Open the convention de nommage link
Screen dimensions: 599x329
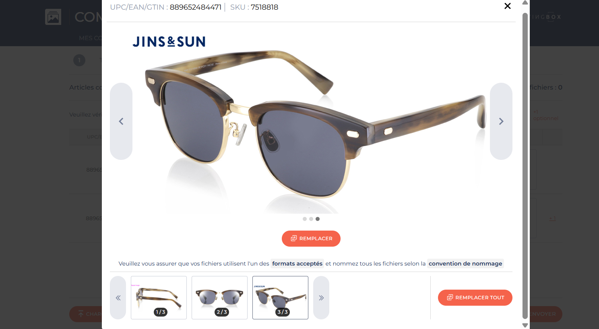[465, 264]
